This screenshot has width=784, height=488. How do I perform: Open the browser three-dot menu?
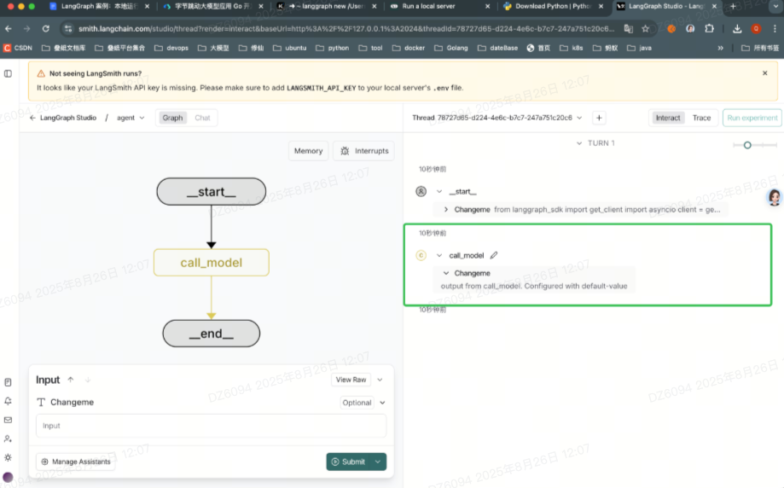(x=775, y=29)
